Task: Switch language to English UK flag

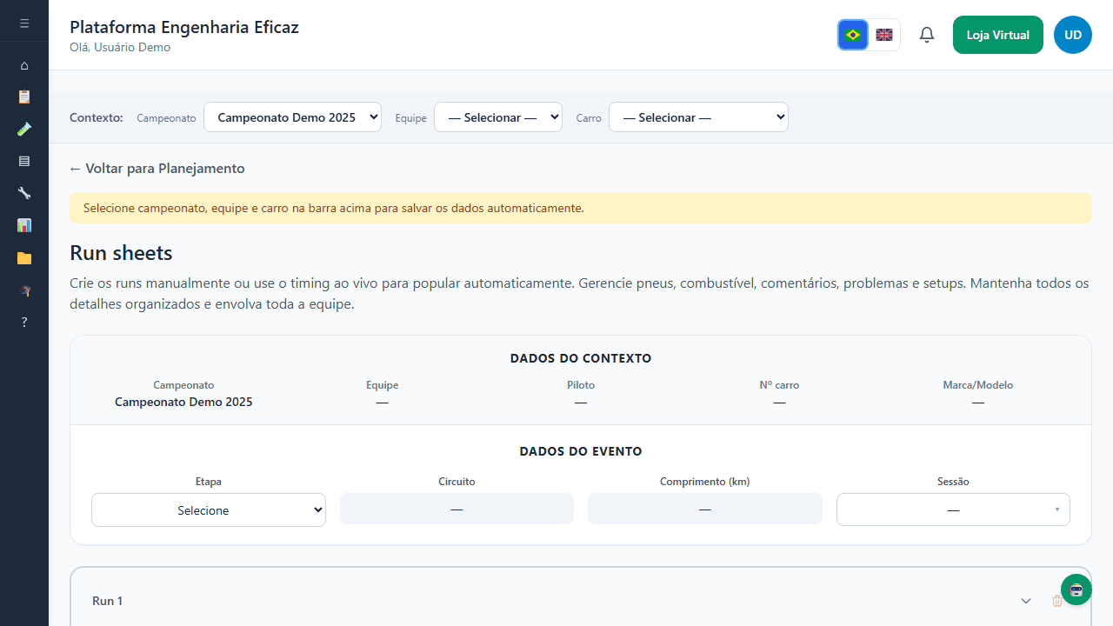Action: coord(884,35)
